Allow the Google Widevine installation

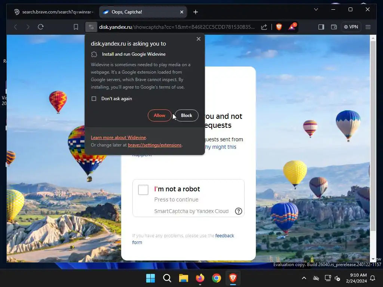tap(159, 115)
